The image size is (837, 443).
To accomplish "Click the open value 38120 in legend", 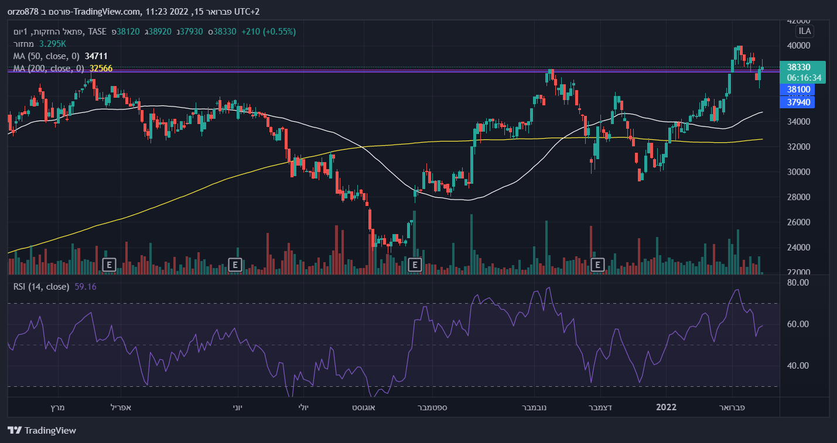I will [x=128, y=32].
